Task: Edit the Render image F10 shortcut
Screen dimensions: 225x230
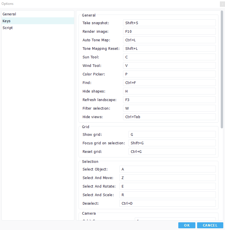Action: [169, 32]
